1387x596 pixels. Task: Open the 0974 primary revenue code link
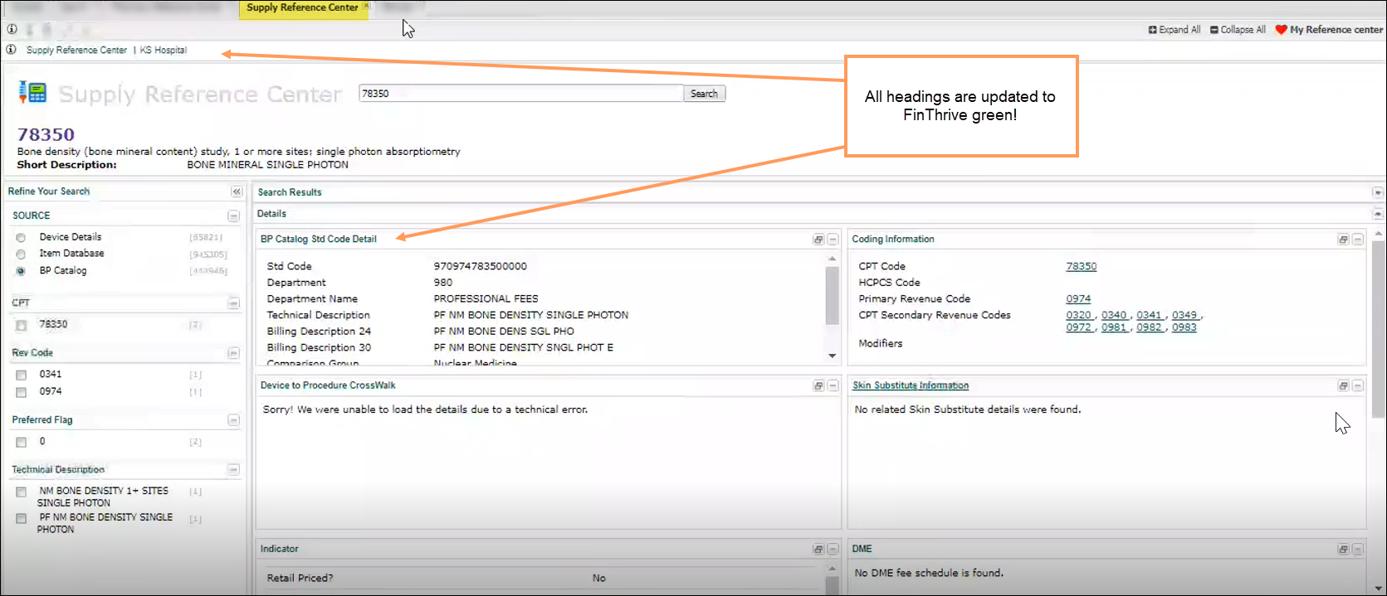(1078, 299)
